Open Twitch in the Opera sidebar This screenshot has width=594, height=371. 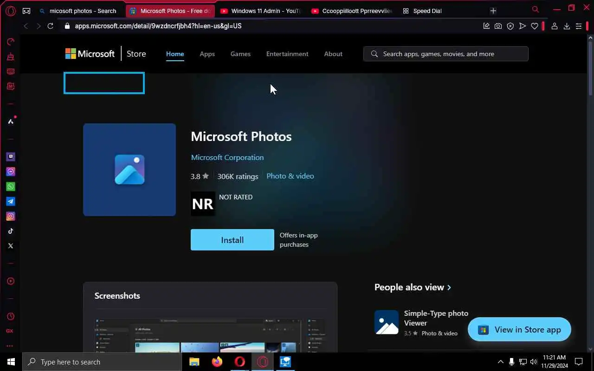tap(10, 157)
